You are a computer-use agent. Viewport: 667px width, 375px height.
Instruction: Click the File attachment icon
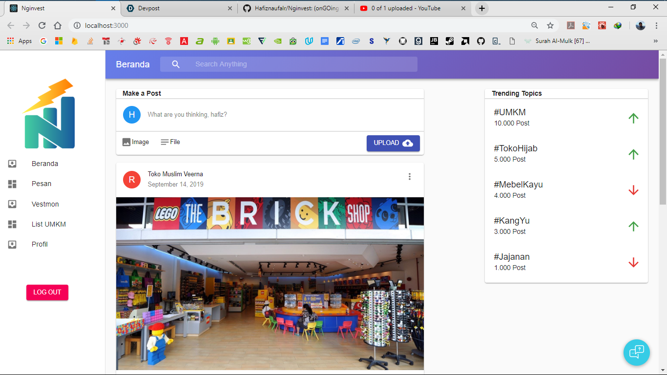click(165, 142)
